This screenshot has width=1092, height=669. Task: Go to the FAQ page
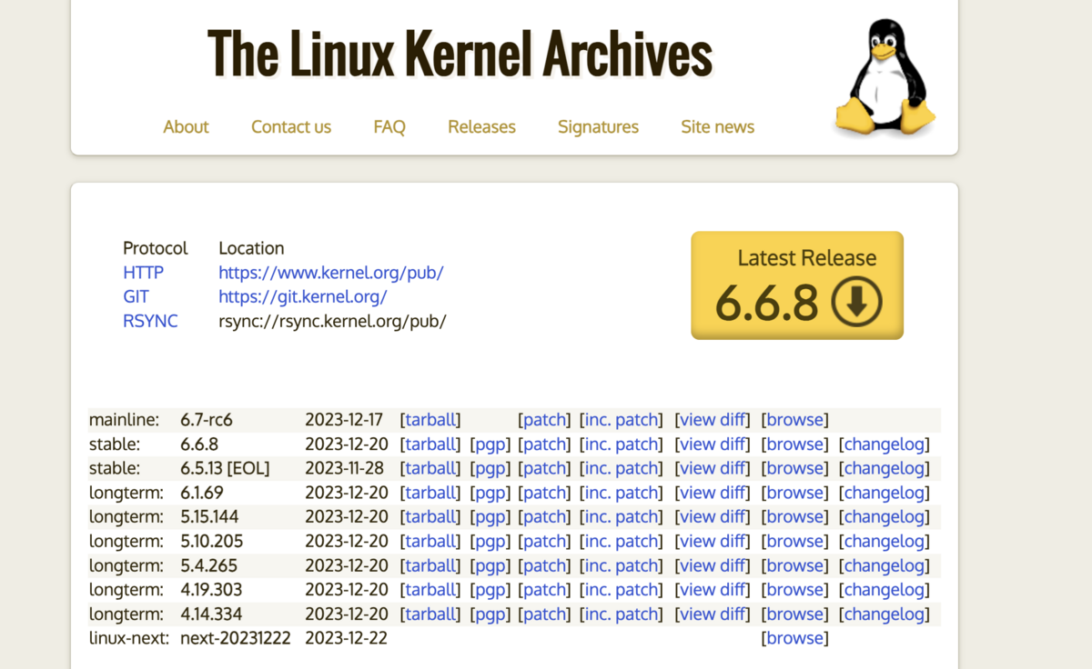click(389, 126)
